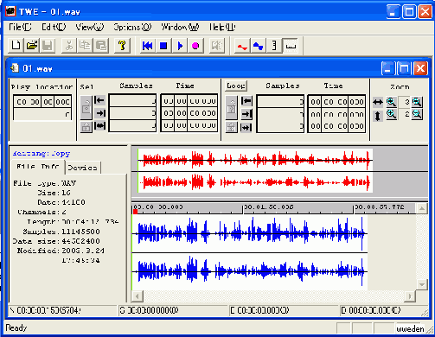Paste audio using the Paste toolbar icon
435x337 pixels.
(101, 46)
